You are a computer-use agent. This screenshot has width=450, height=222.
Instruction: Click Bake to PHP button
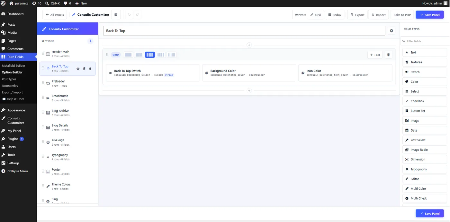point(402,15)
